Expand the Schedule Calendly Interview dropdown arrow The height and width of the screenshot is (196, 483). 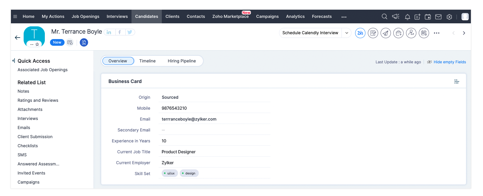(x=346, y=33)
